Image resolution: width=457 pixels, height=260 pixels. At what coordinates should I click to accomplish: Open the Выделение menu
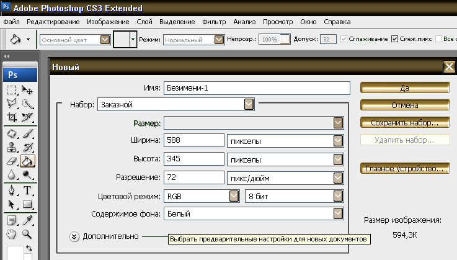coord(177,22)
